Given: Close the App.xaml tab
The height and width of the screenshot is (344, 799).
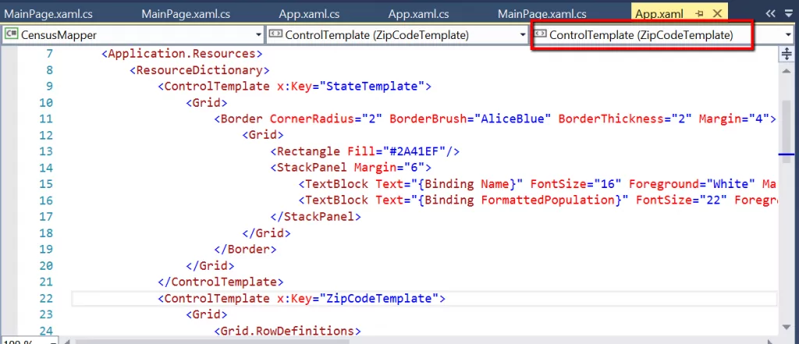Looking at the screenshot, I should click(716, 14).
